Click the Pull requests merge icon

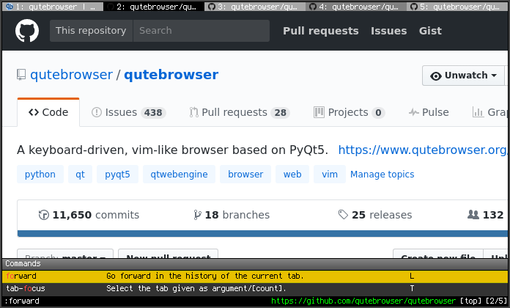pos(194,112)
